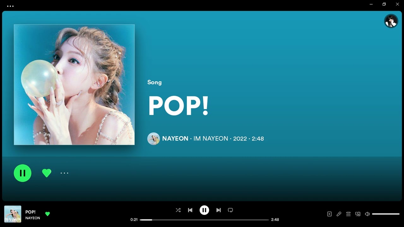
Task: Toggle repeat mode
Action: click(x=230, y=210)
